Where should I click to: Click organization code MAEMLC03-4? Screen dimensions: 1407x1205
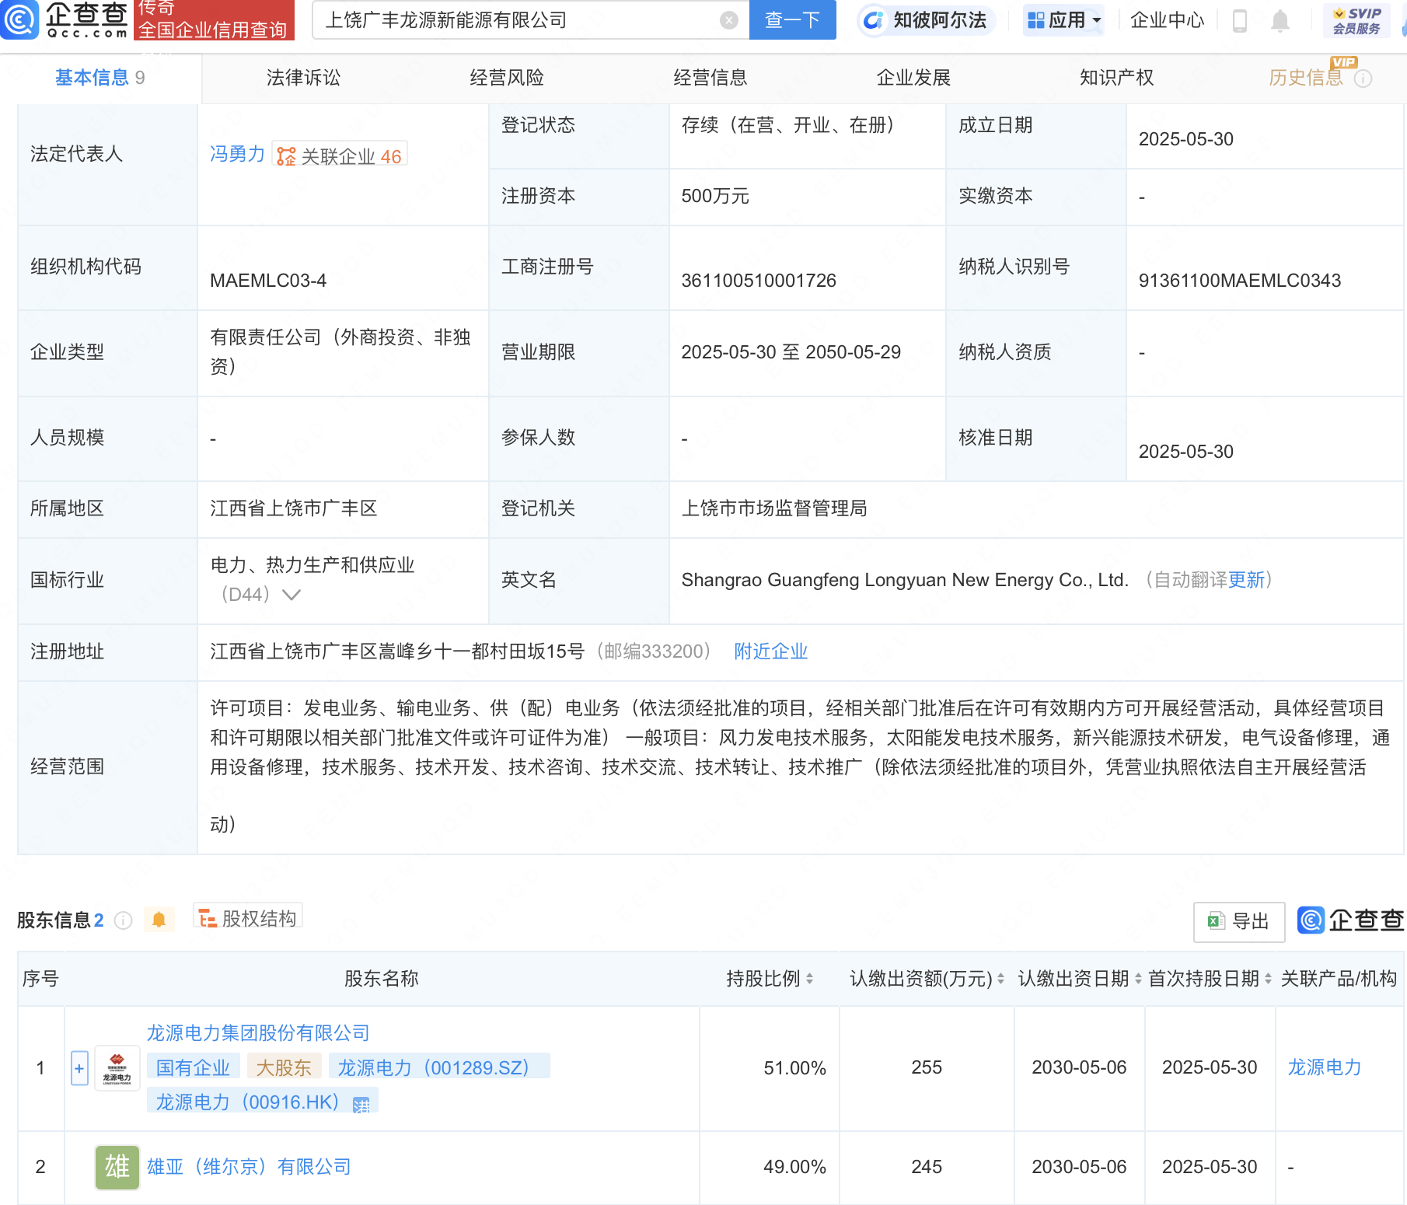click(x=268, y=281)
